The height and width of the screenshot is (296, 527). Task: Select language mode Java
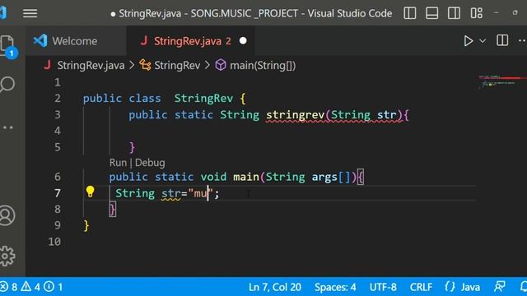pos(470,287)
